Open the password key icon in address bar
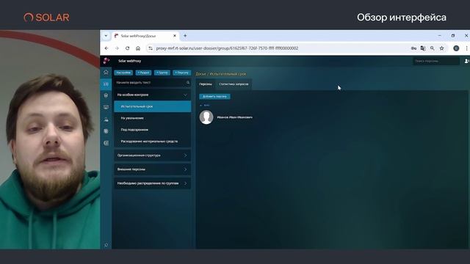 [413, 48]
